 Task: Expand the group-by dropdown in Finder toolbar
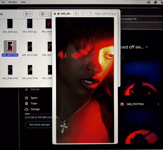44,14
